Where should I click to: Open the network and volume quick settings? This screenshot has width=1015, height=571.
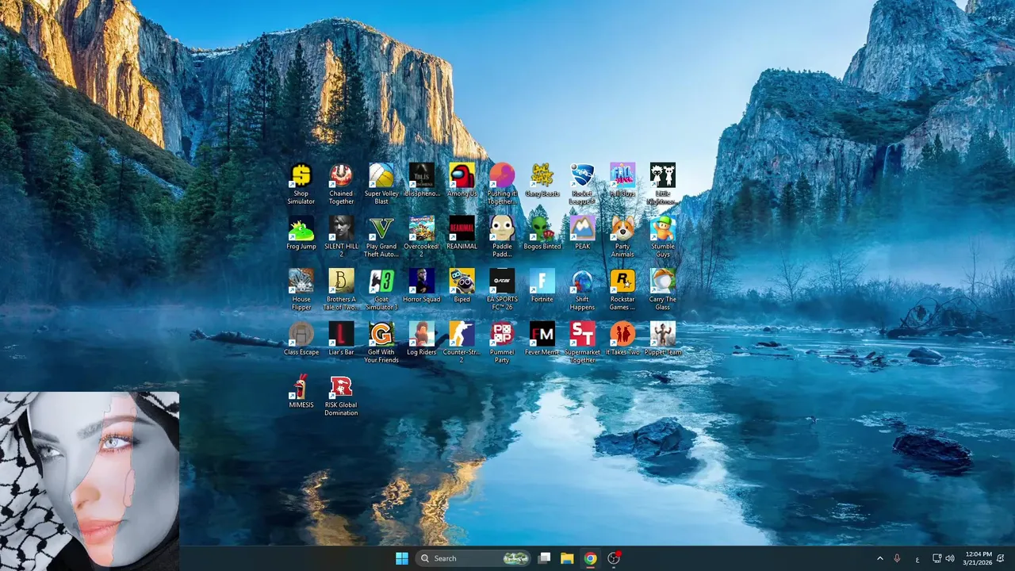[x=944, y=558]
